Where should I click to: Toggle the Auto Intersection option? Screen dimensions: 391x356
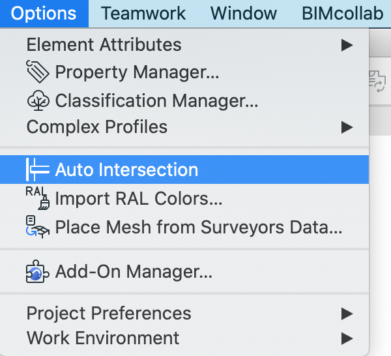[x=184, y=170]
